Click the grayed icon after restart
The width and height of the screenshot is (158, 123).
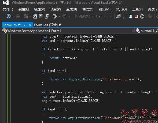click(x=150, y=16)
